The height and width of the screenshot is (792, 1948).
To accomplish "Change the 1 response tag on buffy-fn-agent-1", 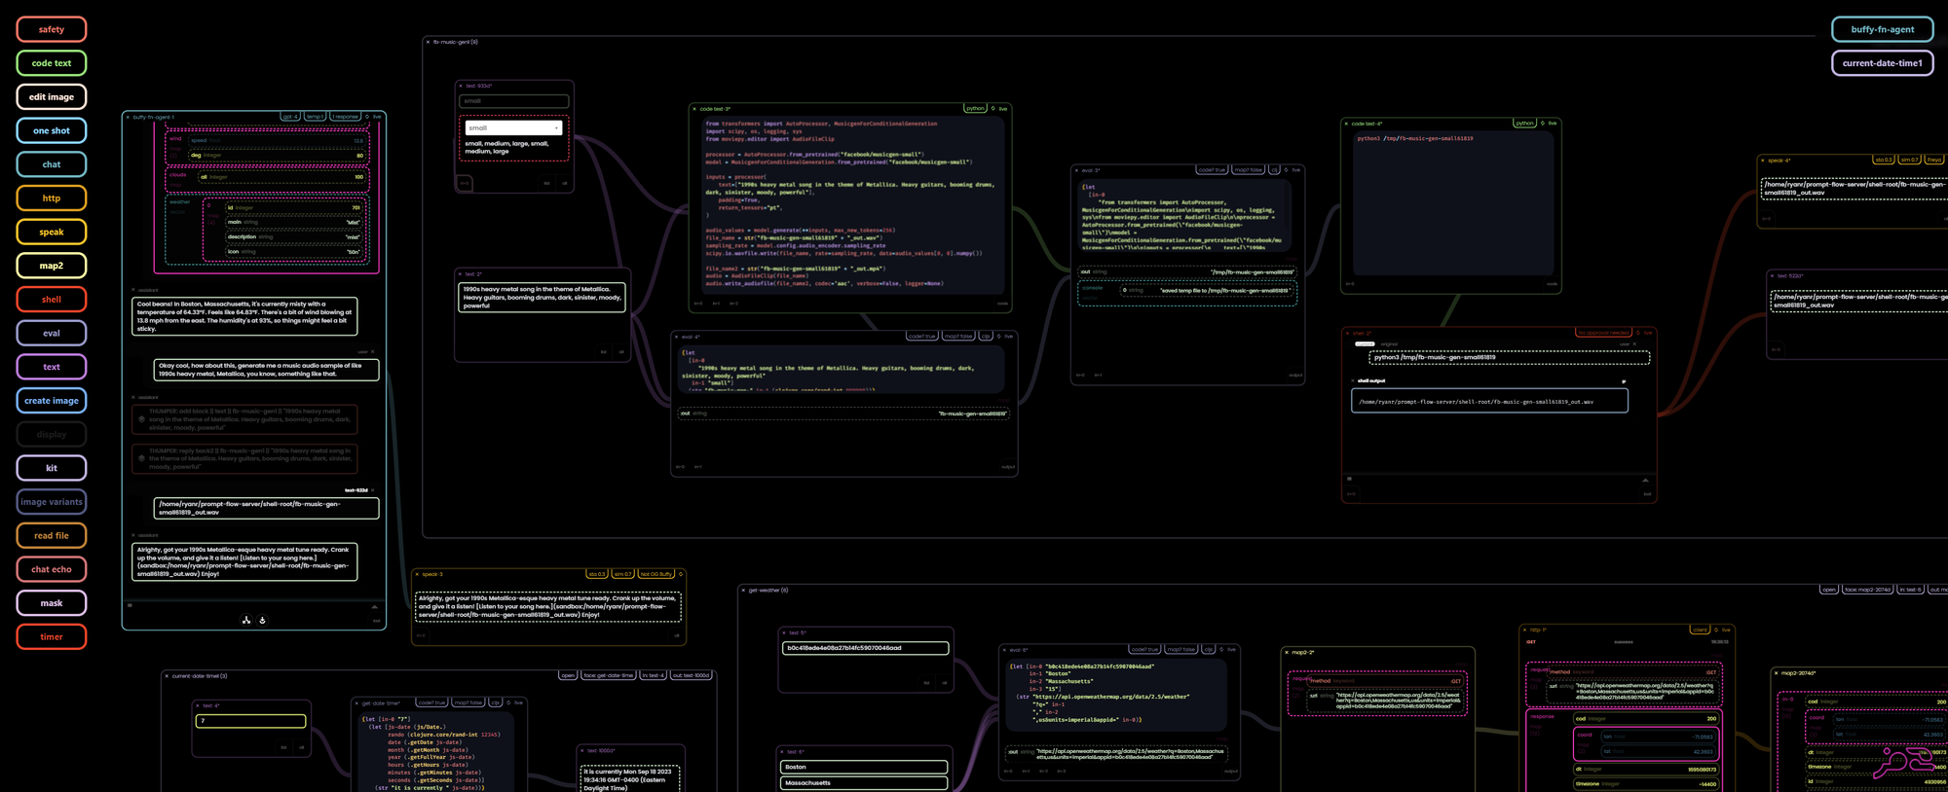I will [345, 117].
